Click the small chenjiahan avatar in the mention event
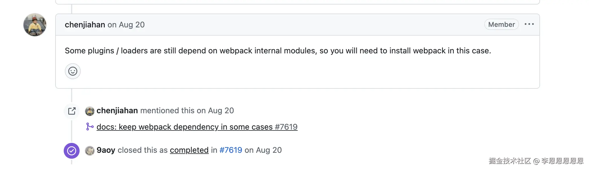Screen dimensions: 589x170 click(x=90, y=111)
